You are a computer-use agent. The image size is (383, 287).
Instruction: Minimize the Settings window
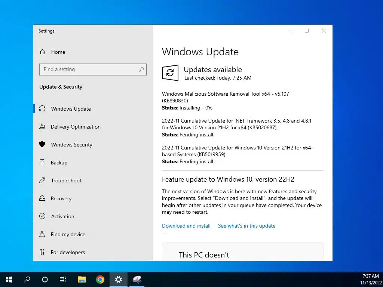click(x=289, y=31)
